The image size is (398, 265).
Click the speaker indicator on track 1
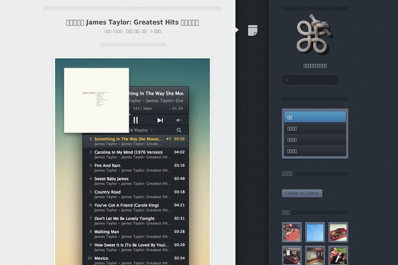click(168, 138)
